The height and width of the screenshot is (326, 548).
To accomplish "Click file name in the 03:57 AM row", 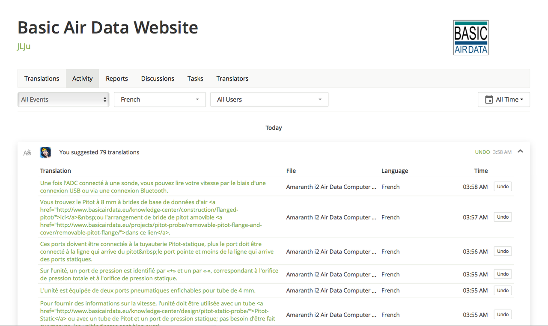I will (331, 217).
